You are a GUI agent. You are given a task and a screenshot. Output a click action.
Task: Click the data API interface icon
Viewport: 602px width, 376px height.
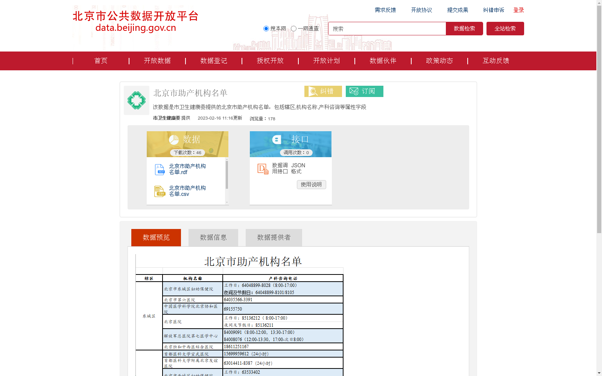tap(263, 169)
